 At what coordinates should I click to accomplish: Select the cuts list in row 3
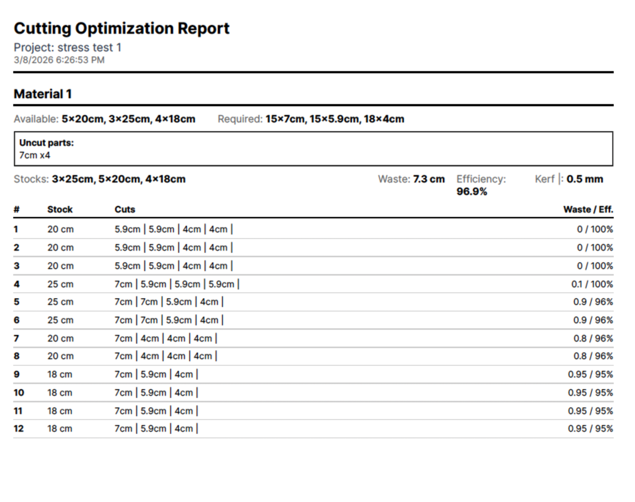coord(173,266)
